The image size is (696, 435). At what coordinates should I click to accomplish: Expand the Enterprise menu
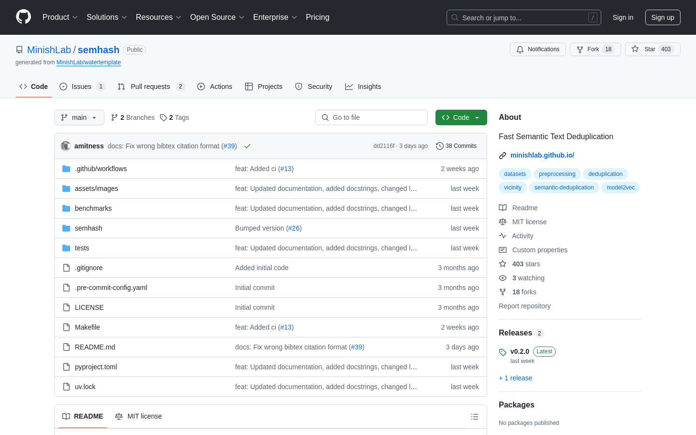275,17
